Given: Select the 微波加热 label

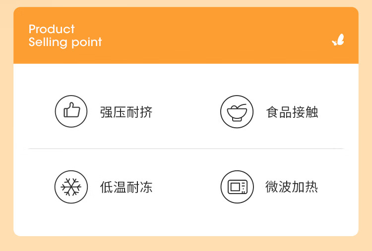Looking at the screenshot, I should pos(292,187).
